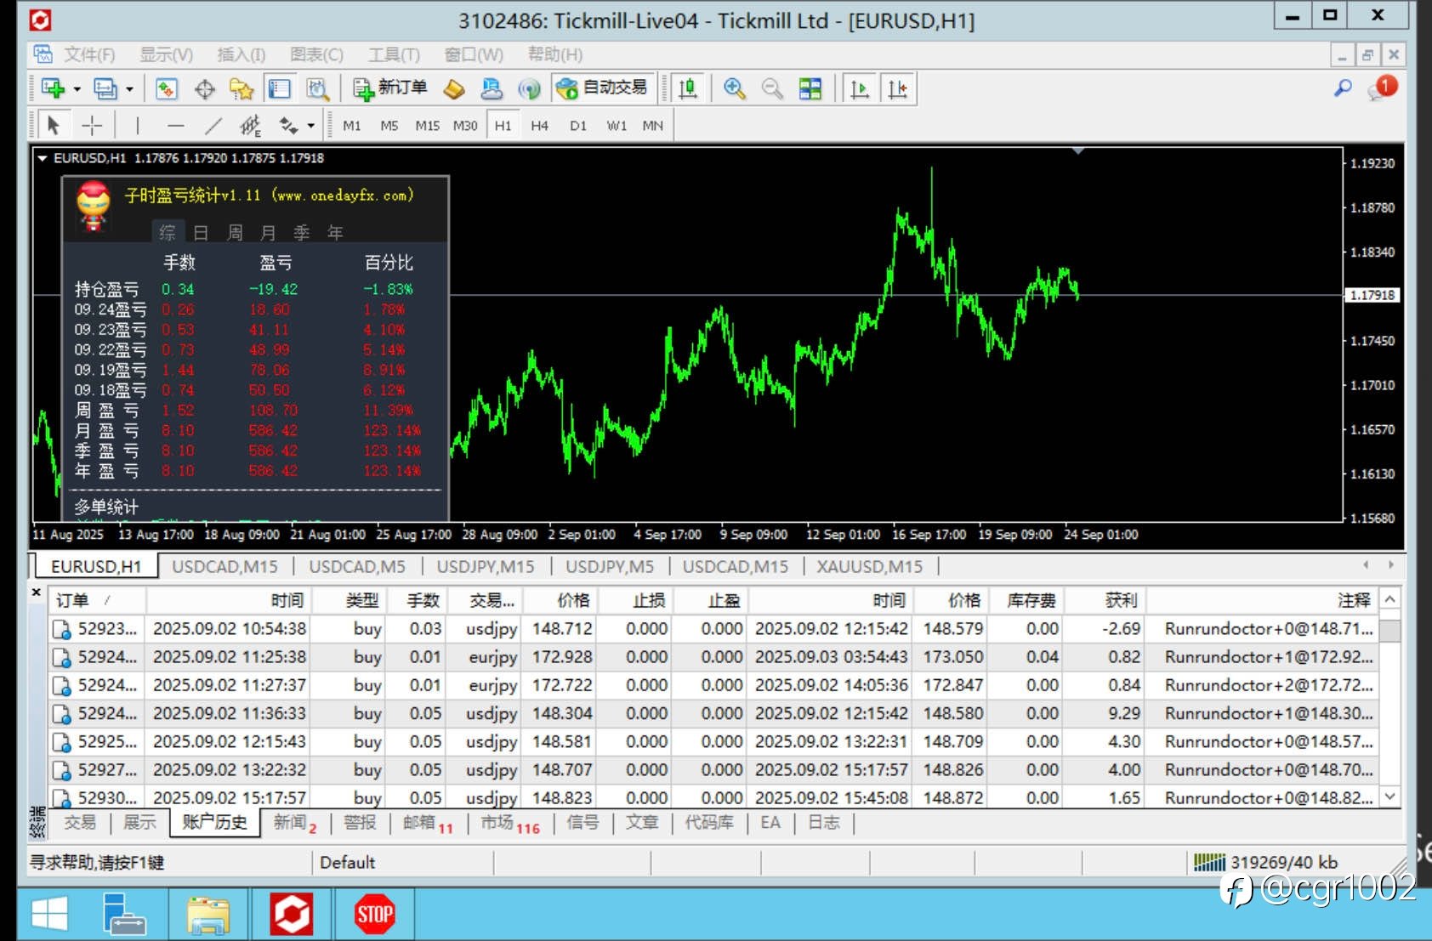Select the vertical line drawing tool
Viewport: 1432px width, 941px height.
(138, 126)
